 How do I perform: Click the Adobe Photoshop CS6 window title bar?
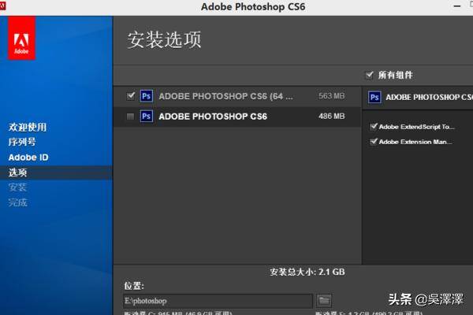(236, 7)
